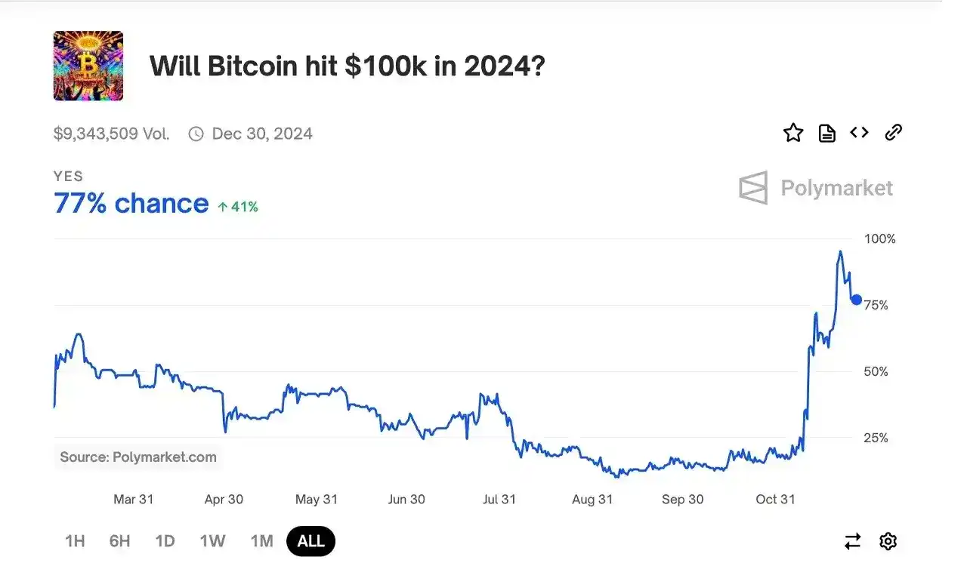This screenshot has height=566, width=967.
Task: Click the Polymarket logo
Action: tap(816, 188)
